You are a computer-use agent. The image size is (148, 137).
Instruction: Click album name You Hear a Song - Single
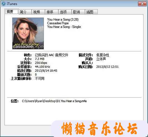[64, 27]
